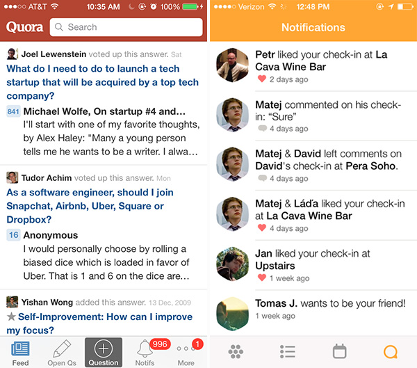This screenshot has height=368, width=417.
Task: Tap the 16 upvote count badge
Action: click(13, 235)
